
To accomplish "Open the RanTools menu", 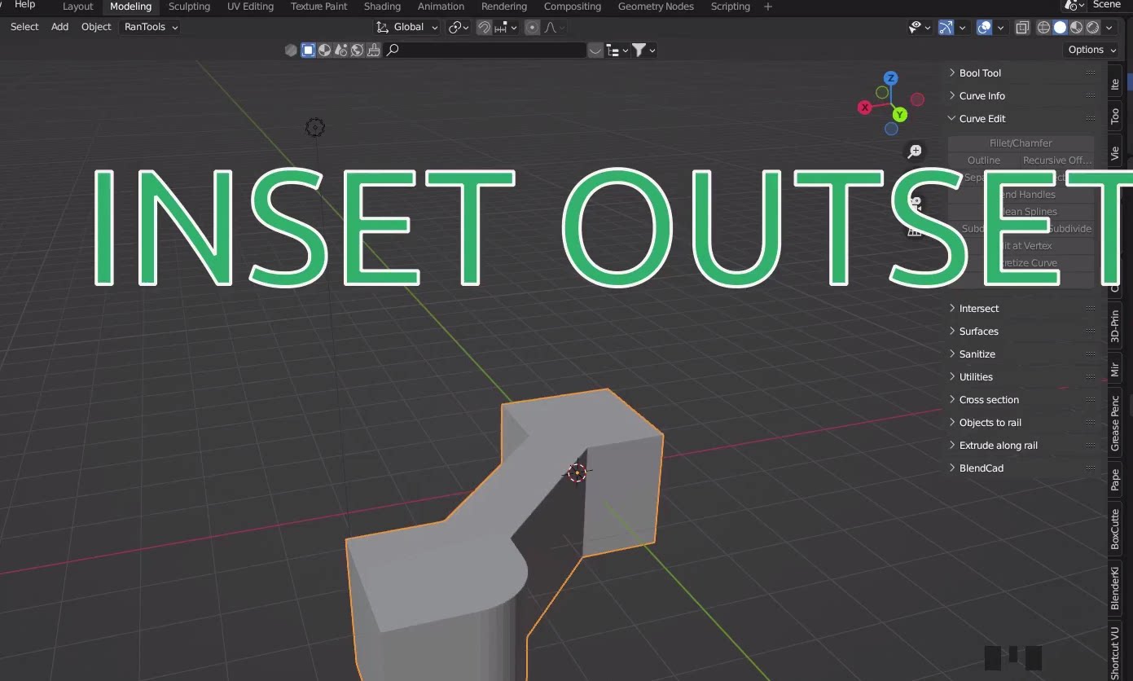I will (151, 27).
